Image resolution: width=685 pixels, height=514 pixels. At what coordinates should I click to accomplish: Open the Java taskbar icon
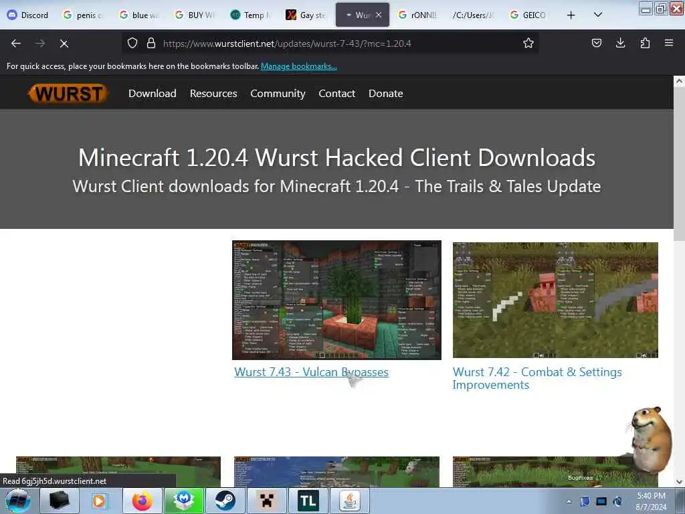pyautogui.click(x=349, y=501)
